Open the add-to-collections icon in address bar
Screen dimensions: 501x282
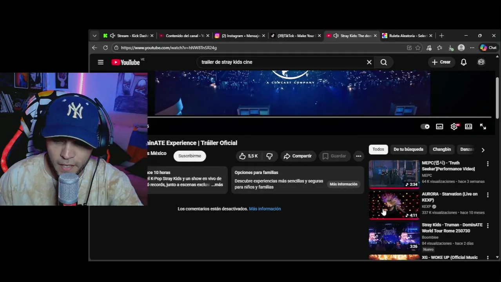(x=409, y=48)
